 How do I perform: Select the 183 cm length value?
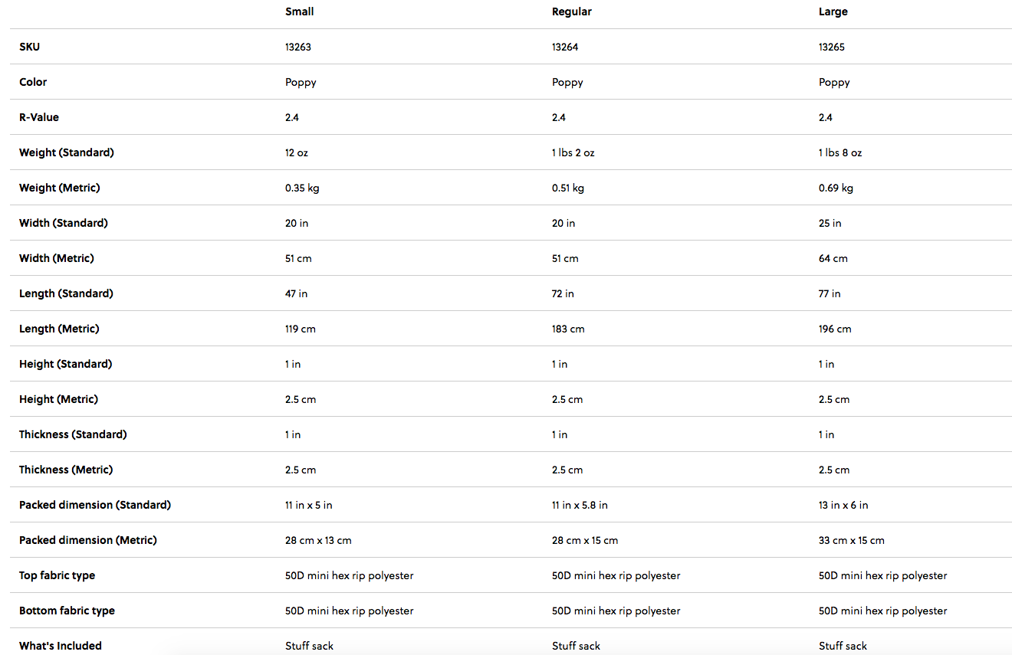(568, 329)
